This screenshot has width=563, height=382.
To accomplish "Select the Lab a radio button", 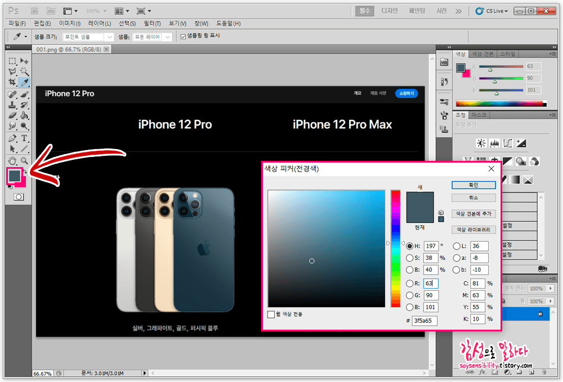I will coord(457,258).
